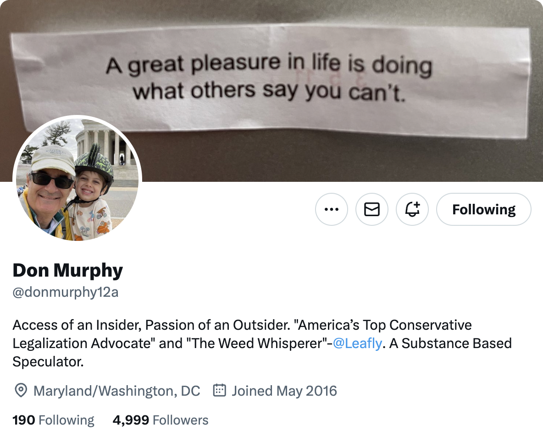Open the 190 Following list
The width and height of the screenshot is (543, 436).
pyautogui.click(x=53, y=420)
